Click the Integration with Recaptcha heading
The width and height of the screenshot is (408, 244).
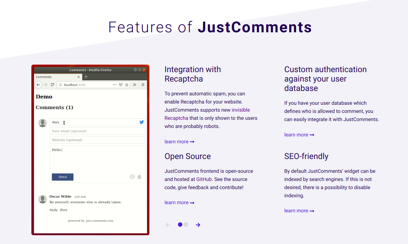(193, 74)
